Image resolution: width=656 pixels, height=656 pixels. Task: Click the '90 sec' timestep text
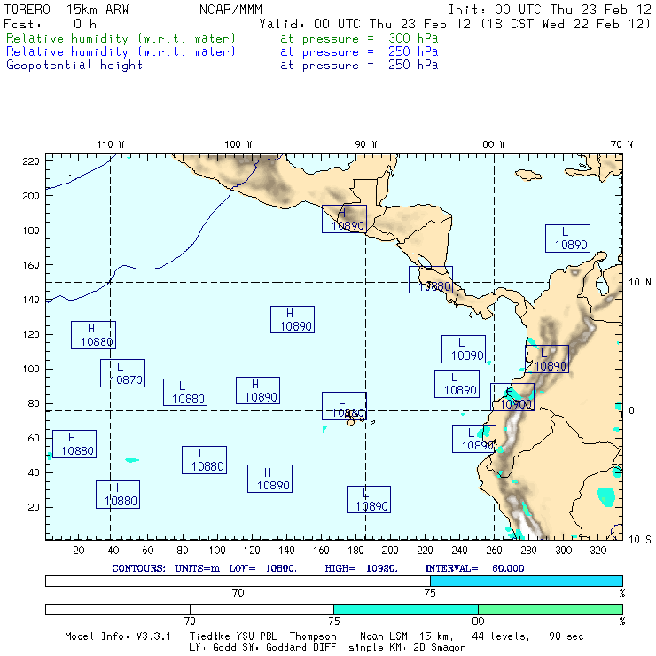coord(566,636)
